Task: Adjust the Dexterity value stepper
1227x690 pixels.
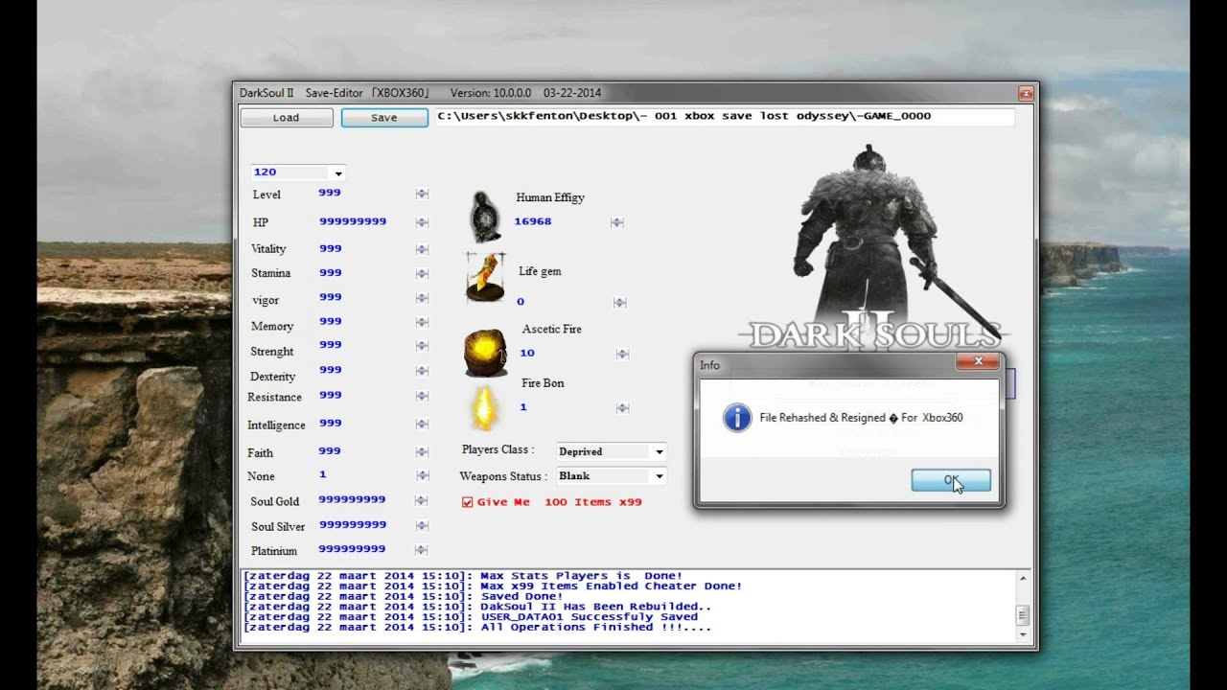Action: [422, 371]
